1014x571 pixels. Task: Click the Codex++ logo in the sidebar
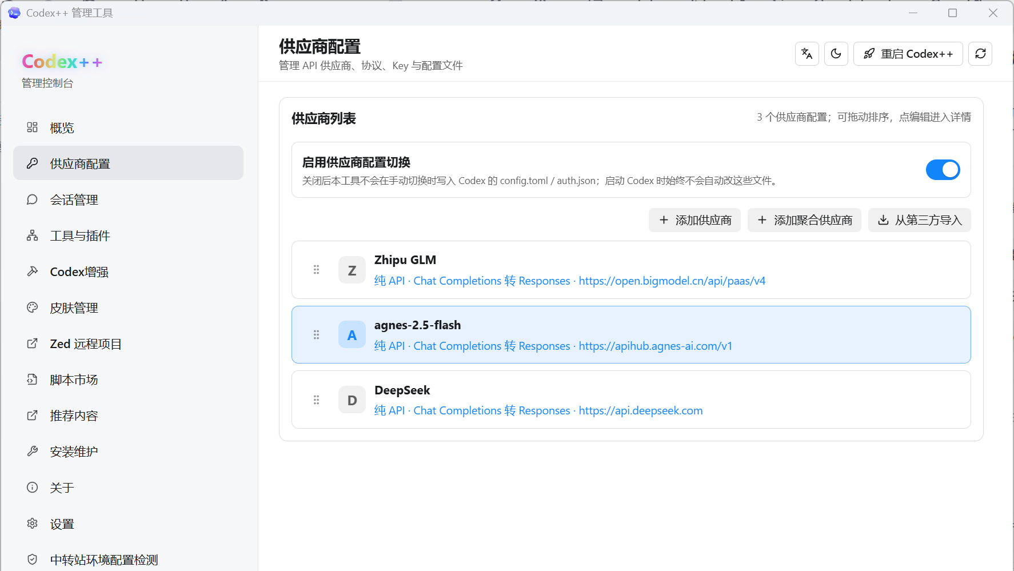click(x=62, y=62)
